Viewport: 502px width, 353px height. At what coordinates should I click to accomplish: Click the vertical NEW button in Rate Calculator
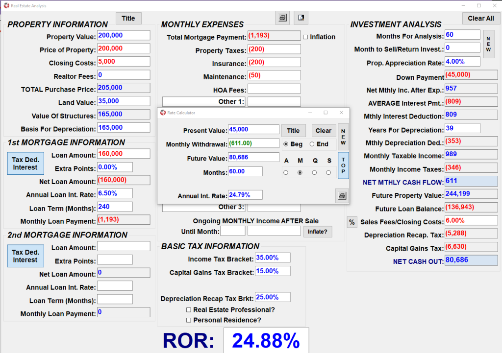pyautogui.click(x=343, y=137)
